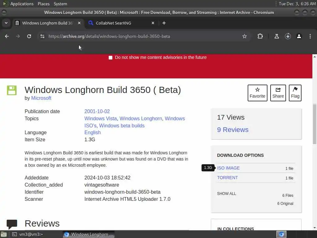Select the Windows Longhorn taskbar window button
This screenshot has height=238, width=317.
pos(89,234)
